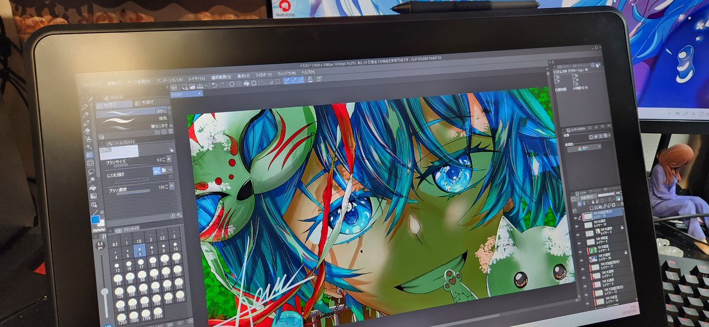Screen dimensions: 709x327
Task: Choose brush size preset 30
Action: [176, 258]
